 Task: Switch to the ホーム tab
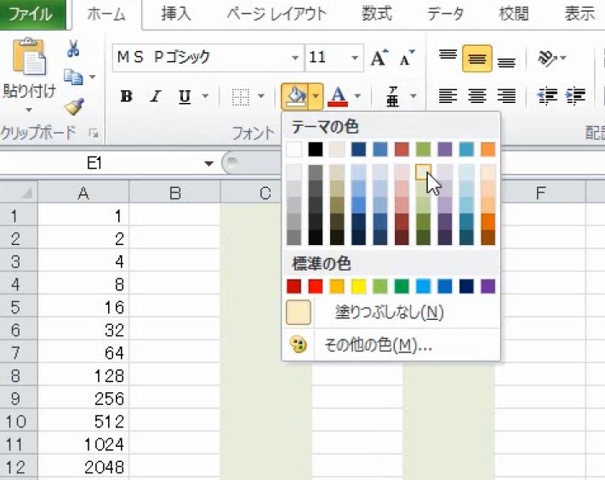pyautogui.click(x=106, y=14)
